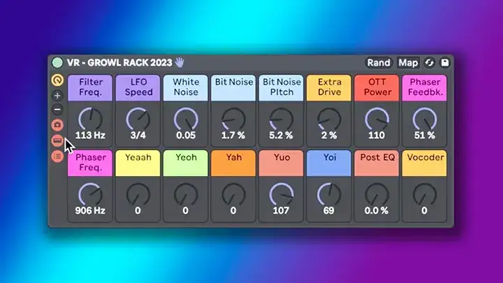Click the 107 Yuo value
Image resolution: width=503 pixels, height=283 pixels.
(281, 210)
